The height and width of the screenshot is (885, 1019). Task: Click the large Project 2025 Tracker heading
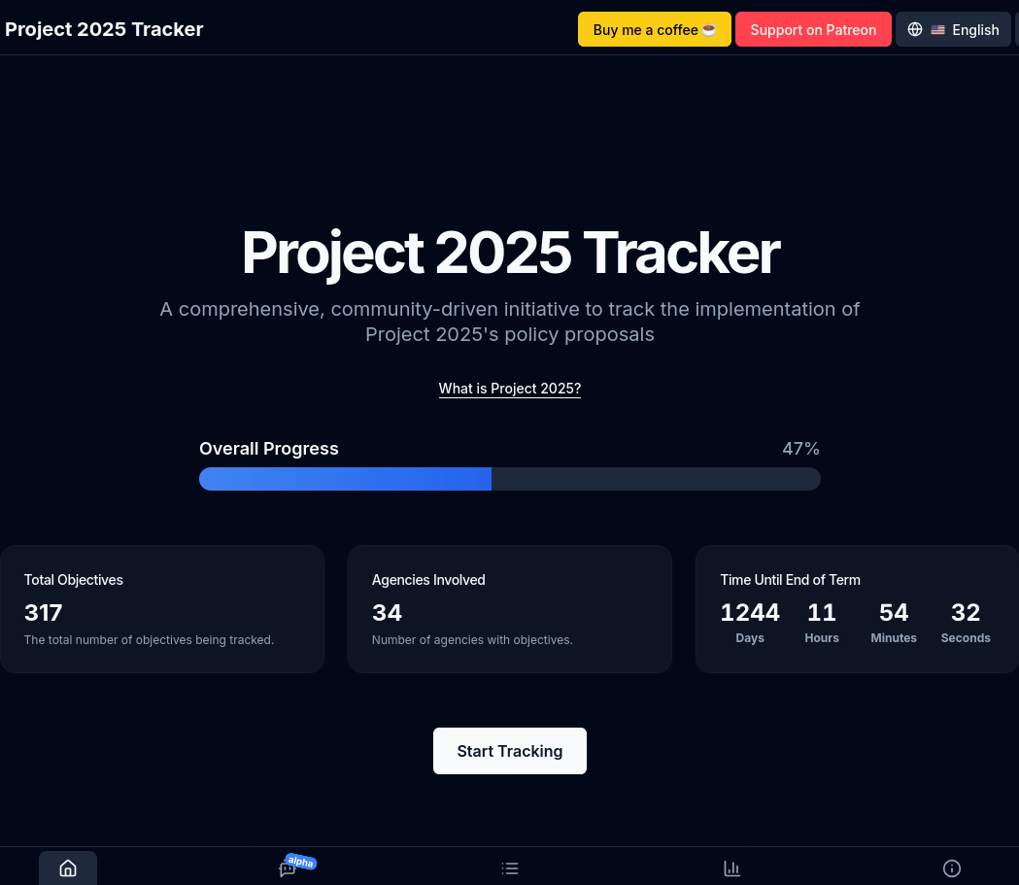tap(510, 253)
